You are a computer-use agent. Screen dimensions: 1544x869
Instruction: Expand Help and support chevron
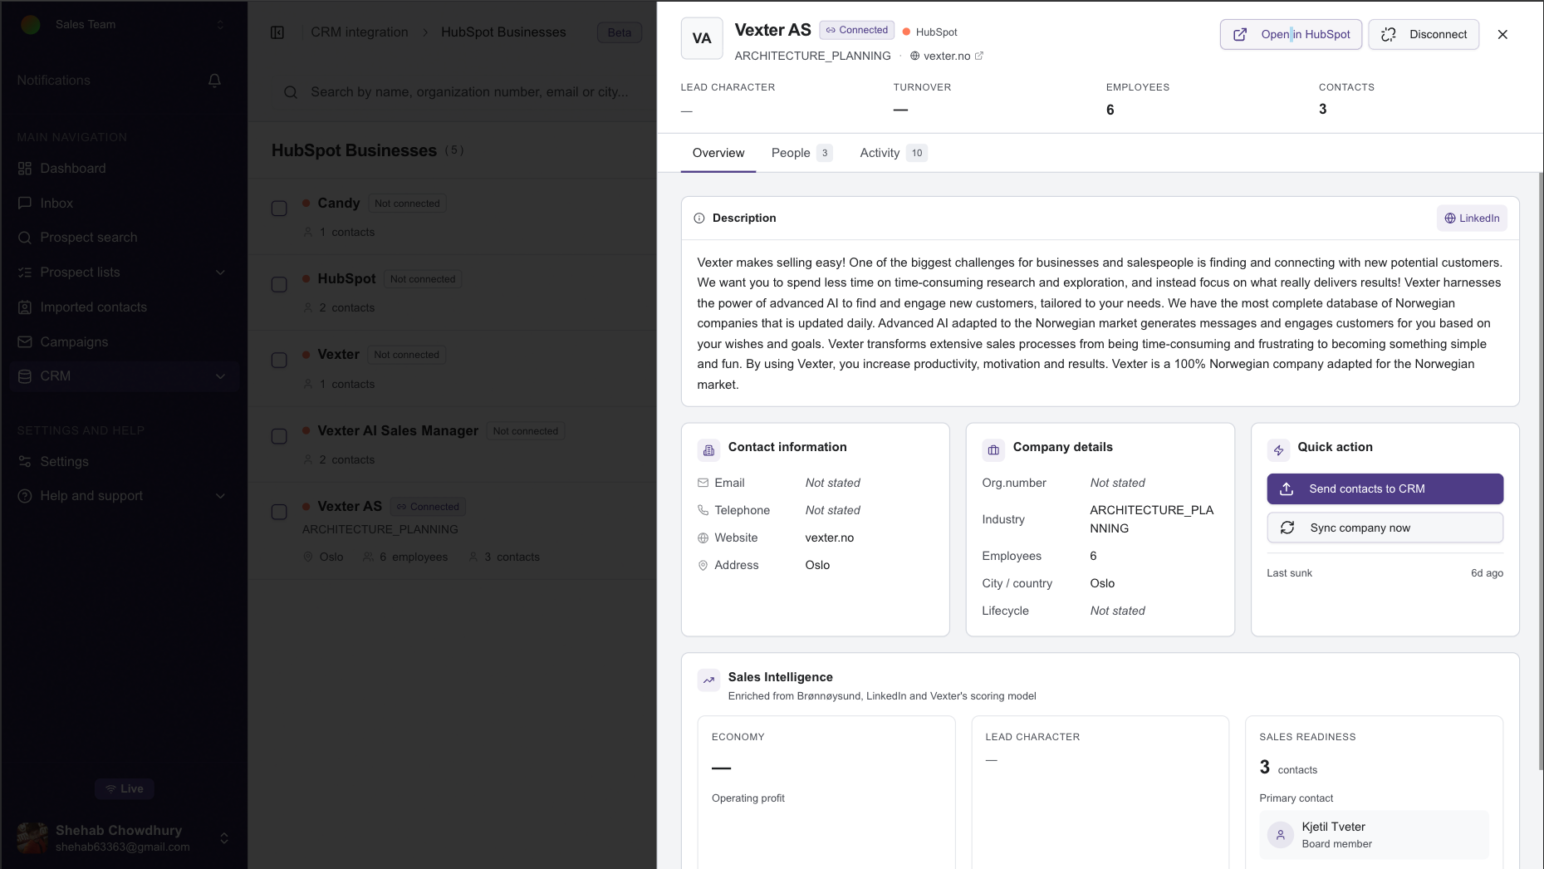(x=220, y=496)
